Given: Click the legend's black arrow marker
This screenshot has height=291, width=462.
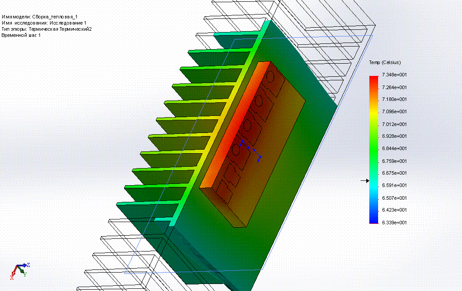Looking at the screenshot, I should click(365, 180).
